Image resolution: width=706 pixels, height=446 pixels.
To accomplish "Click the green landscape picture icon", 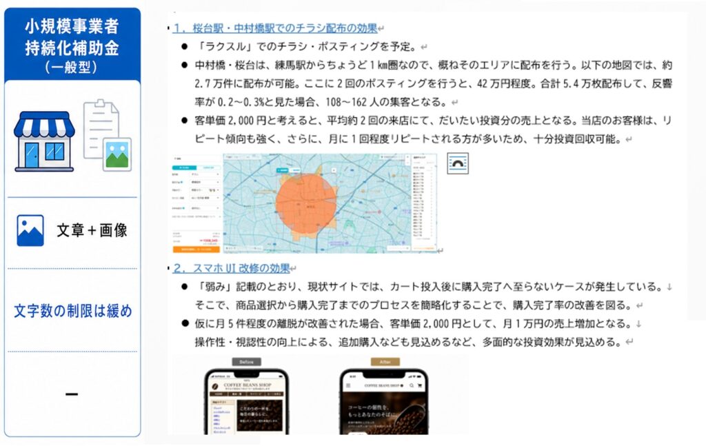I will tap(117, 154).
